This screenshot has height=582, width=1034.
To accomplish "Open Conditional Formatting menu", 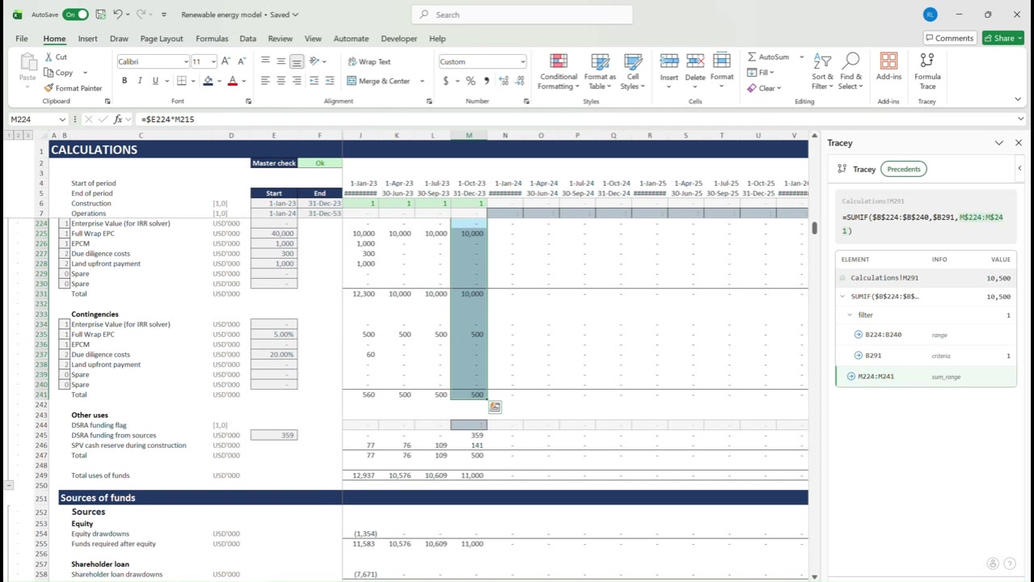I will [558, 72].
